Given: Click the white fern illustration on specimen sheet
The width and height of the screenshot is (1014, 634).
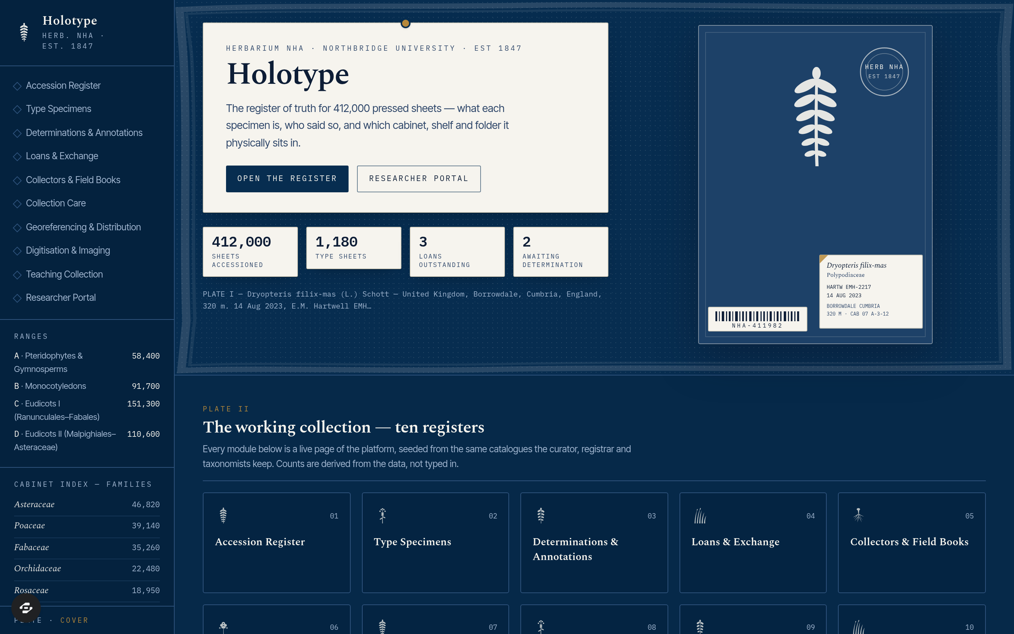Looking at the screenshot, I should (x=816, y=116).
